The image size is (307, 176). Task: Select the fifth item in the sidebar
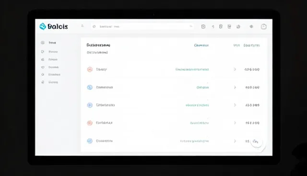pos(50,75)
